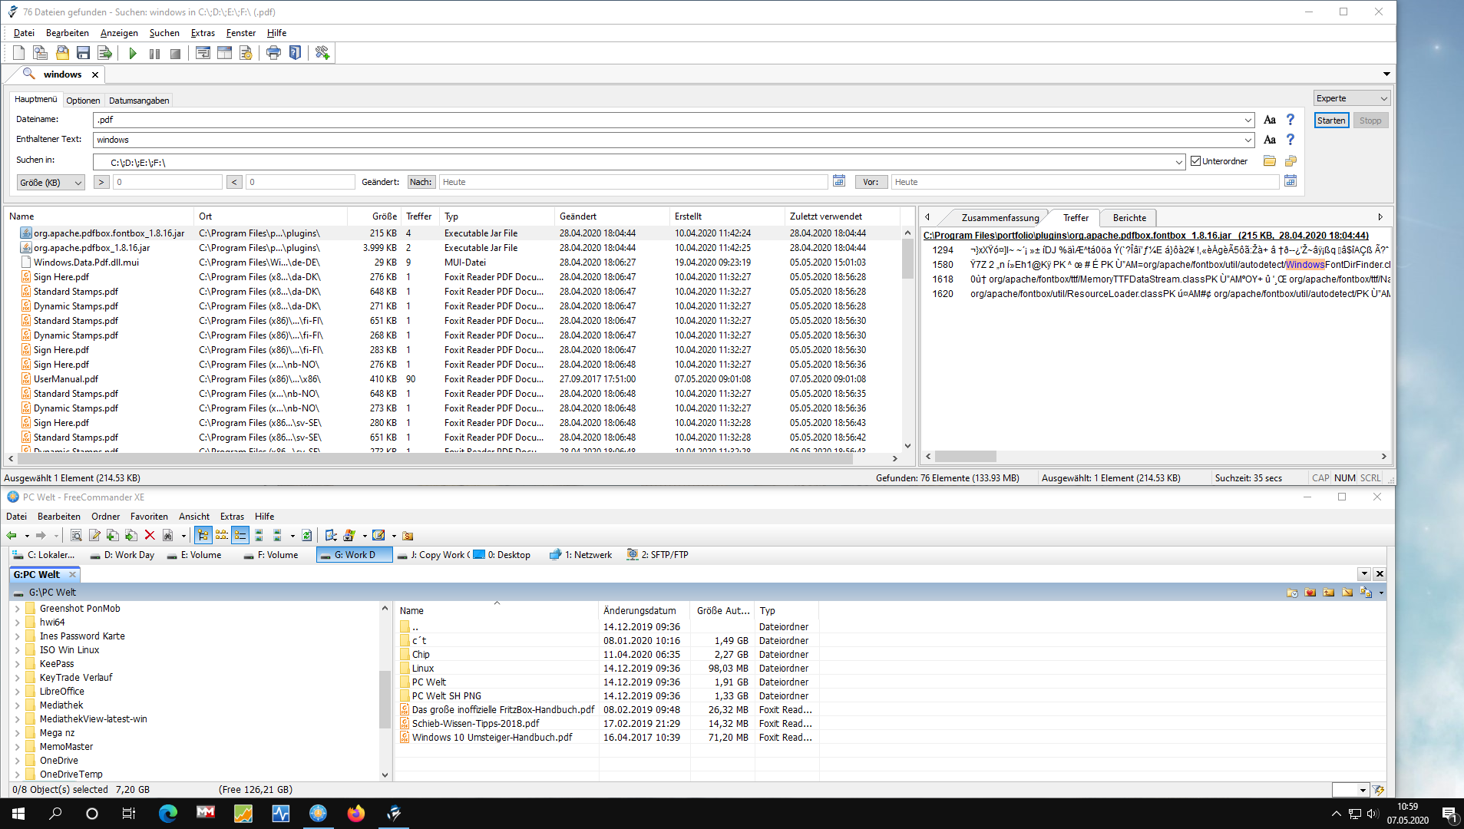Click the export results icon with green arrow
This screenshot has height=829, width=1464.
105,53
